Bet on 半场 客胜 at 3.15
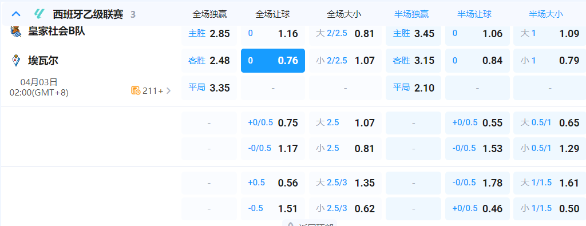This screenshot has width=586, height=226. coord(413,61)
